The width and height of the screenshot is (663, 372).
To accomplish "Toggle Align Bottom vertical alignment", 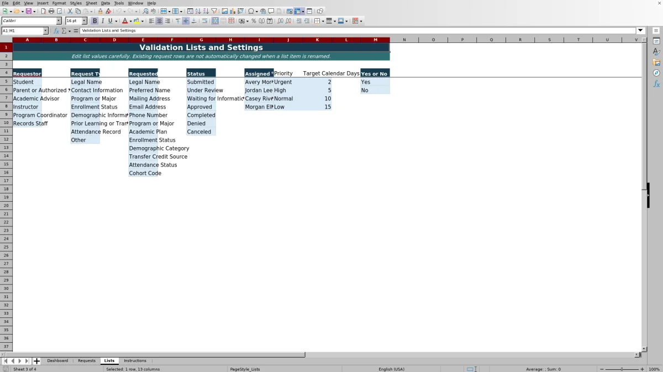I will 193,21.
